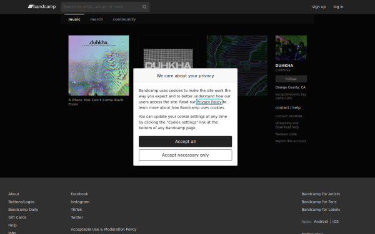Click the Bandcamp logo
The image size is (375, 234).
point(42,7)
